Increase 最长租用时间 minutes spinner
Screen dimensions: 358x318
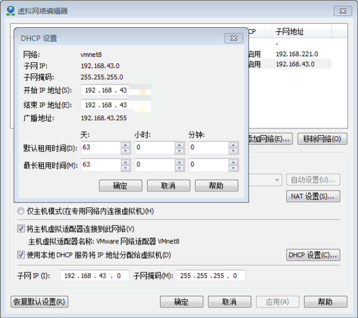234,162
